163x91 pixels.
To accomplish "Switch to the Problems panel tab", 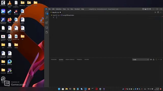I will (54, 60).
